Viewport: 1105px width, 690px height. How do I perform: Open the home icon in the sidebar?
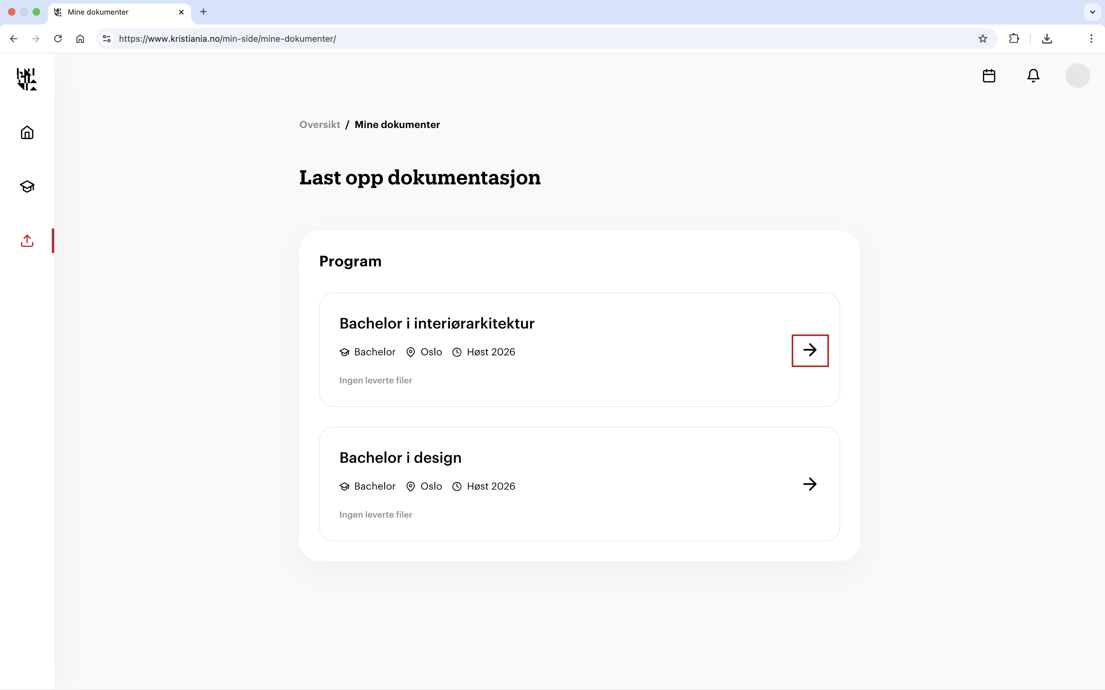click(27, 132)
